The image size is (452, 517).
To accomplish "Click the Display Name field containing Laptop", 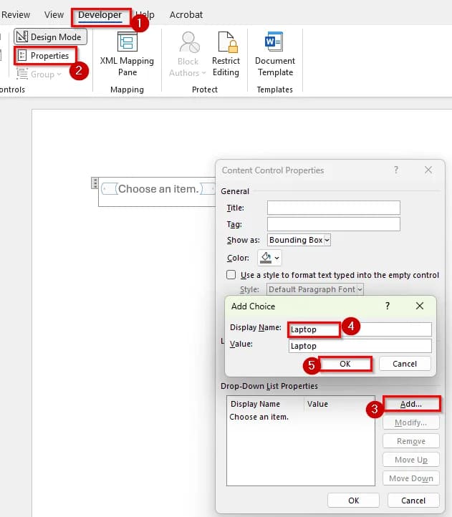I will [360, 329].
